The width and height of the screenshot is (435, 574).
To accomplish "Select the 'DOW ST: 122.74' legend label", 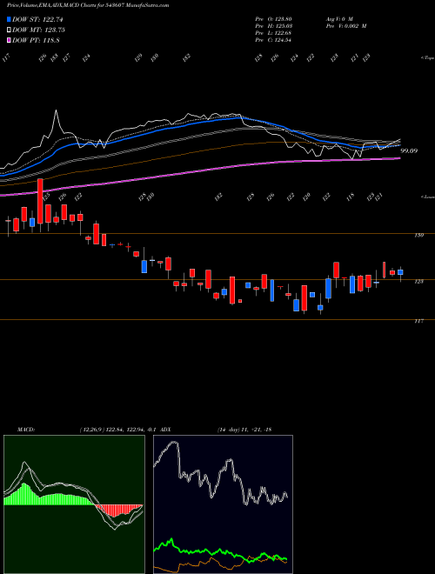I will coord(37,20).
